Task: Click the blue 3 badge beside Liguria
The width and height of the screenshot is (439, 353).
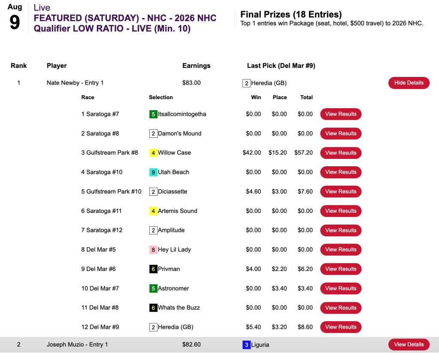Action: 246,344
